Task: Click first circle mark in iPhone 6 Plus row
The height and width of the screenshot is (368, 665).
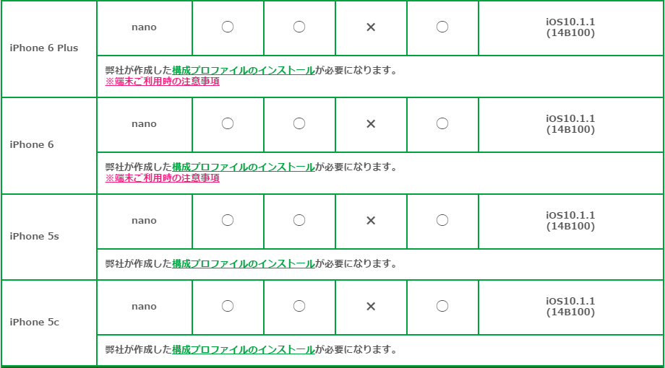Action: [x=228, y=27]
